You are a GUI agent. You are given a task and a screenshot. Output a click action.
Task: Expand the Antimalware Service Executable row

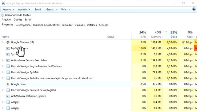tap(3, 60)
